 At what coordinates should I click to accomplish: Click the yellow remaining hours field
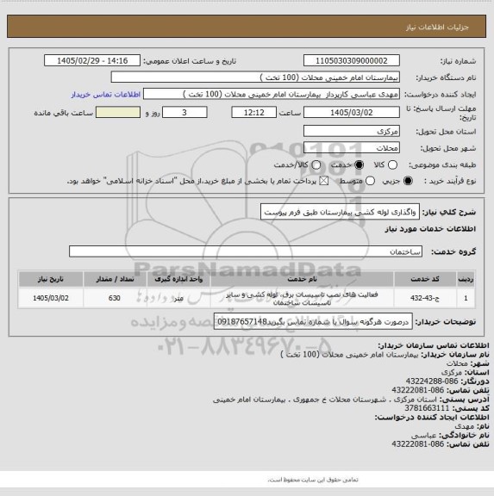[118, 112]
